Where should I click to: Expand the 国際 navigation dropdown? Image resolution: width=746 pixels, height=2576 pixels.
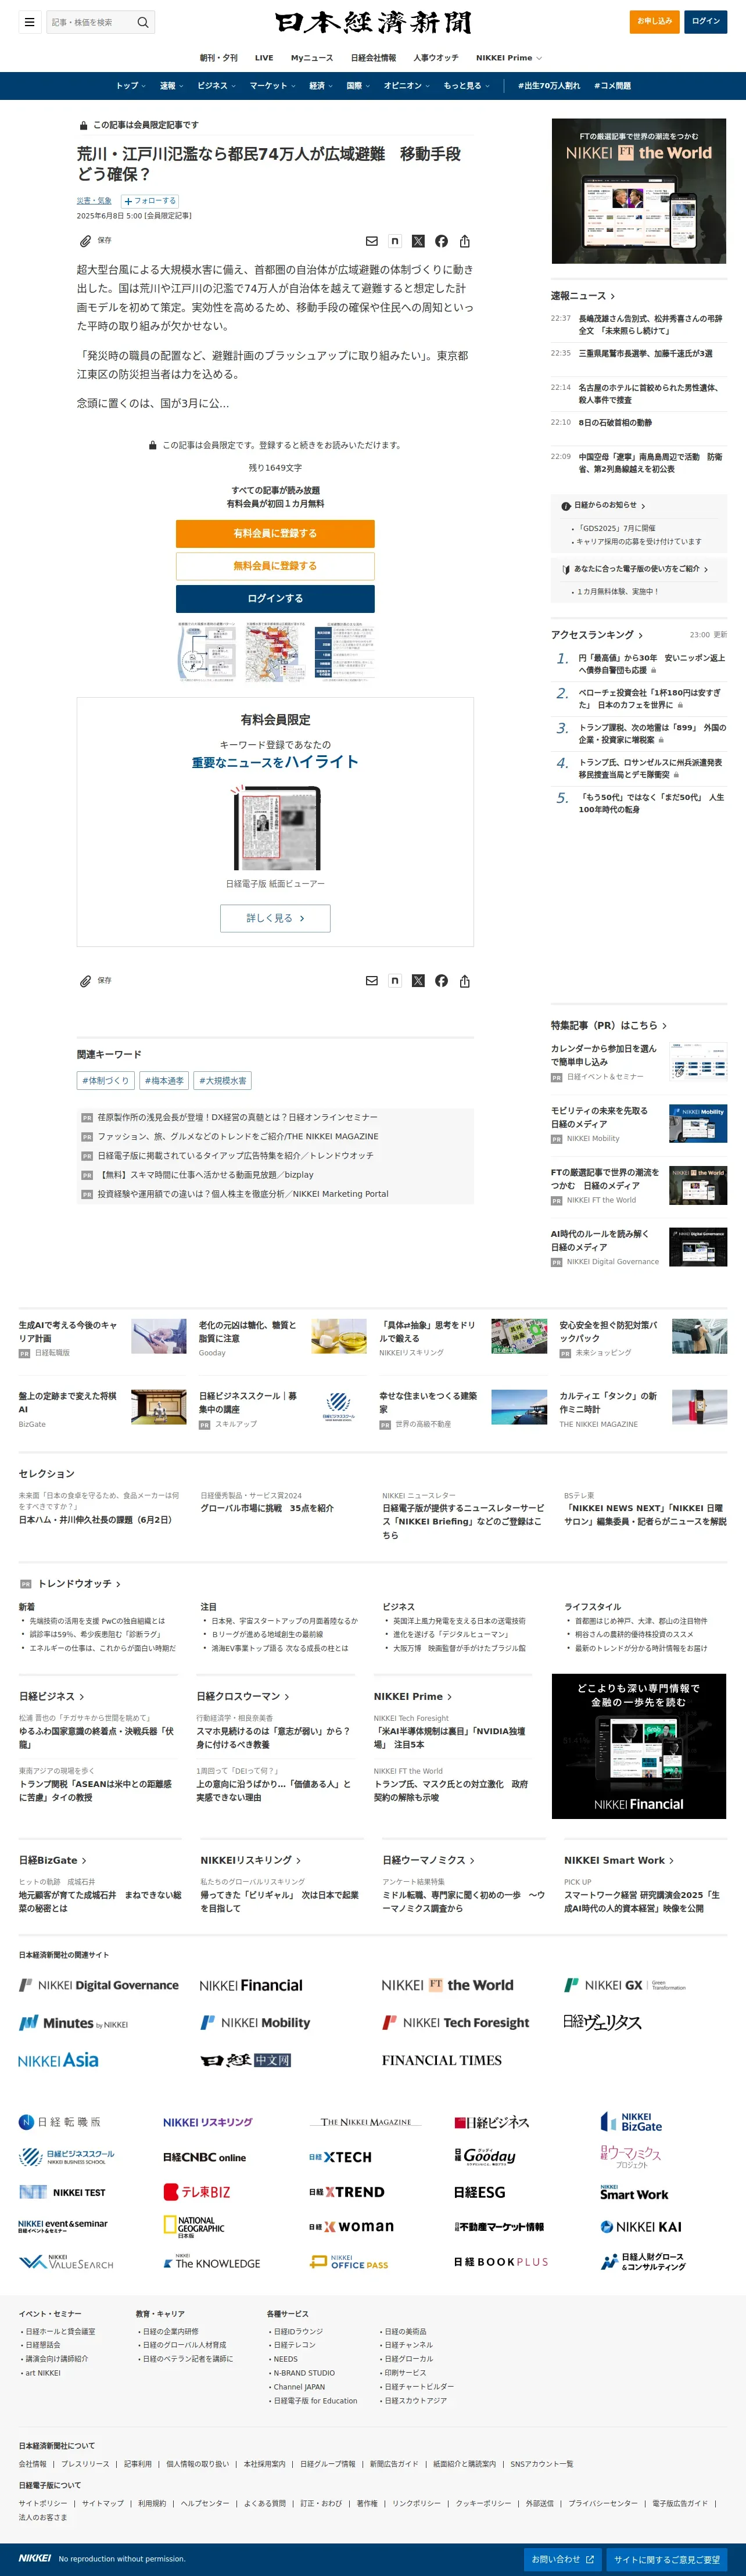pos(358,86)
